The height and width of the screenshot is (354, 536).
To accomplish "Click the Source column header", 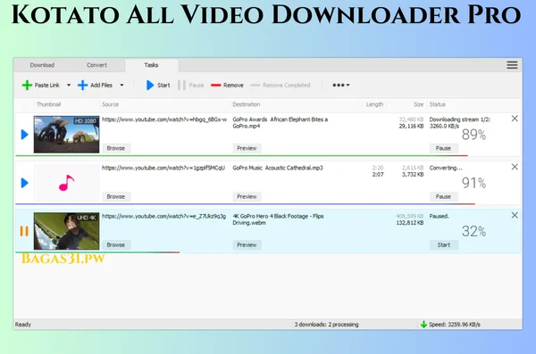I will pyautogui.click(x=110, y=104).
